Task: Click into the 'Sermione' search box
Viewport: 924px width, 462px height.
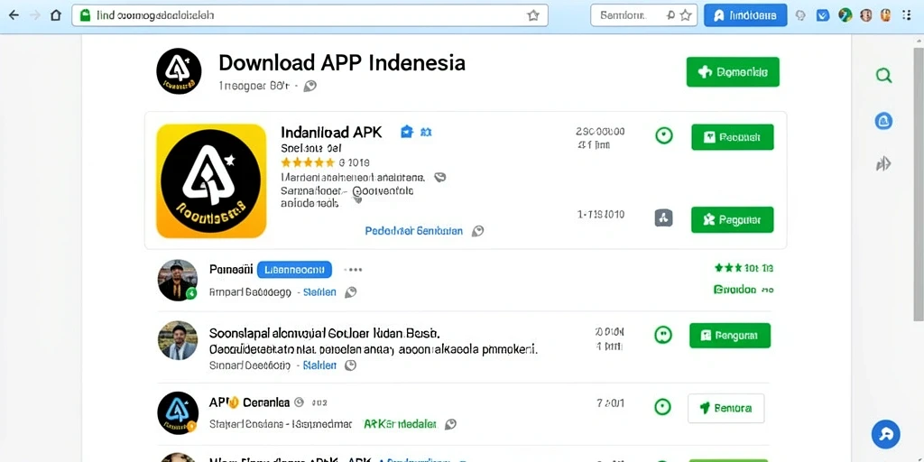Action: pos(643,15)
